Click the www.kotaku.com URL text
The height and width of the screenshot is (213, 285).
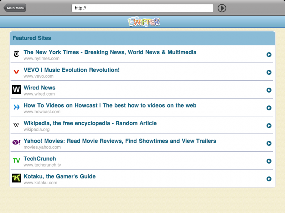pyautogui.click(x=40, y=183)
